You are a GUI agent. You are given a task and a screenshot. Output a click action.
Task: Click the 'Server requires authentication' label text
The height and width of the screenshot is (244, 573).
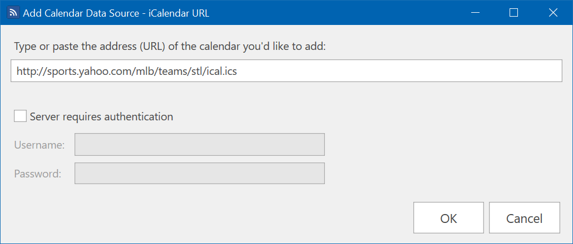pyautogui.click(x=101, y=116)
